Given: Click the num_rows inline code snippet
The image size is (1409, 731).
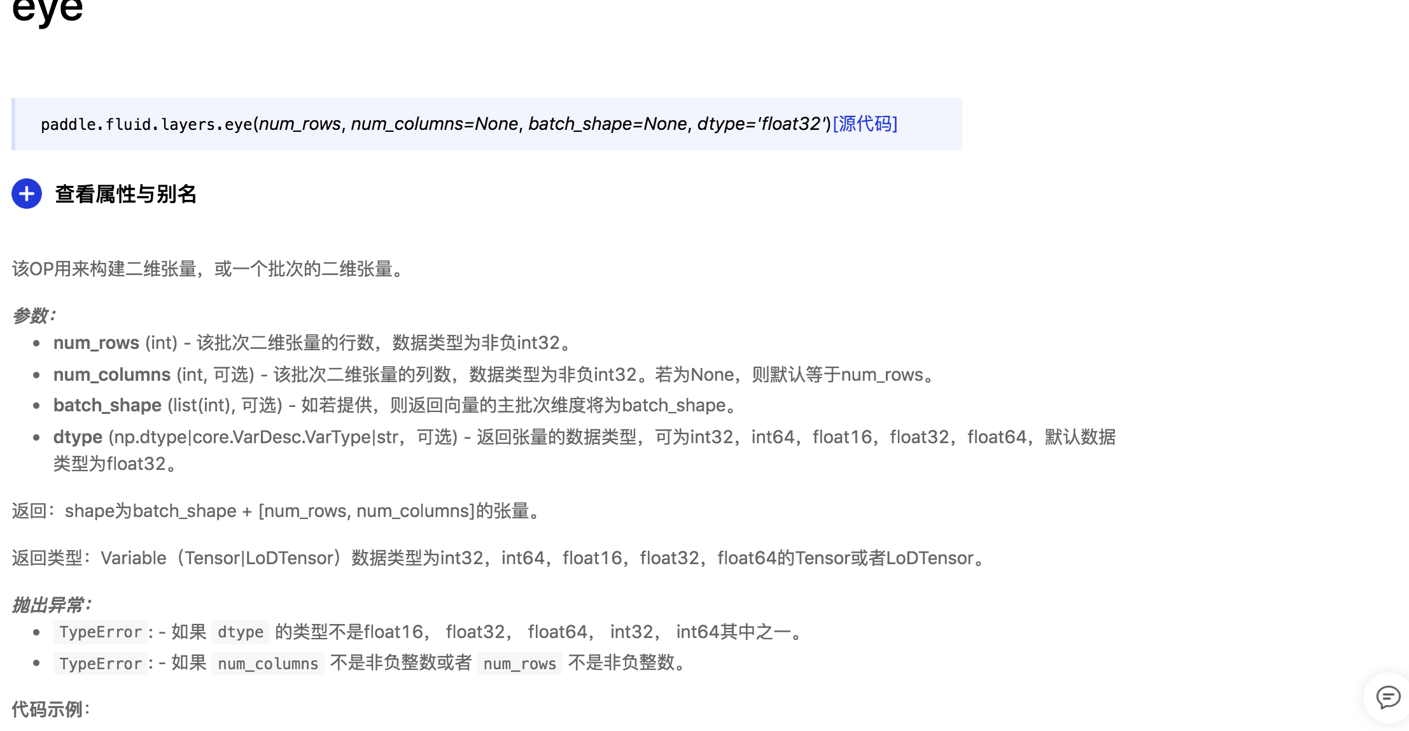Looking at the screenshot, I should 519,664.
